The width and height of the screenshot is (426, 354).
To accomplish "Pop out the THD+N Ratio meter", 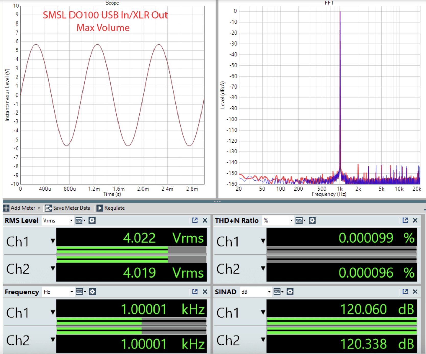I will (x=405, y=220).
